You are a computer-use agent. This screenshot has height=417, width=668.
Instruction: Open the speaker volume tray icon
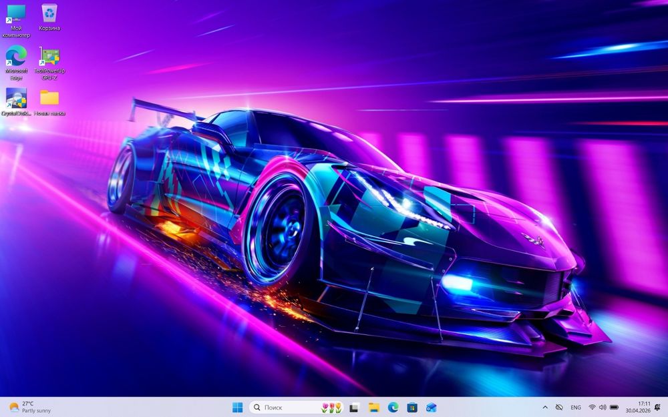(603, 407)
